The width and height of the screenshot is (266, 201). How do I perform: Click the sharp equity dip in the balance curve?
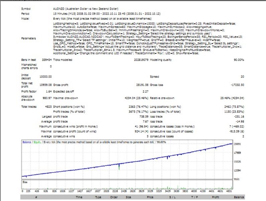click(x=119, y=166)
